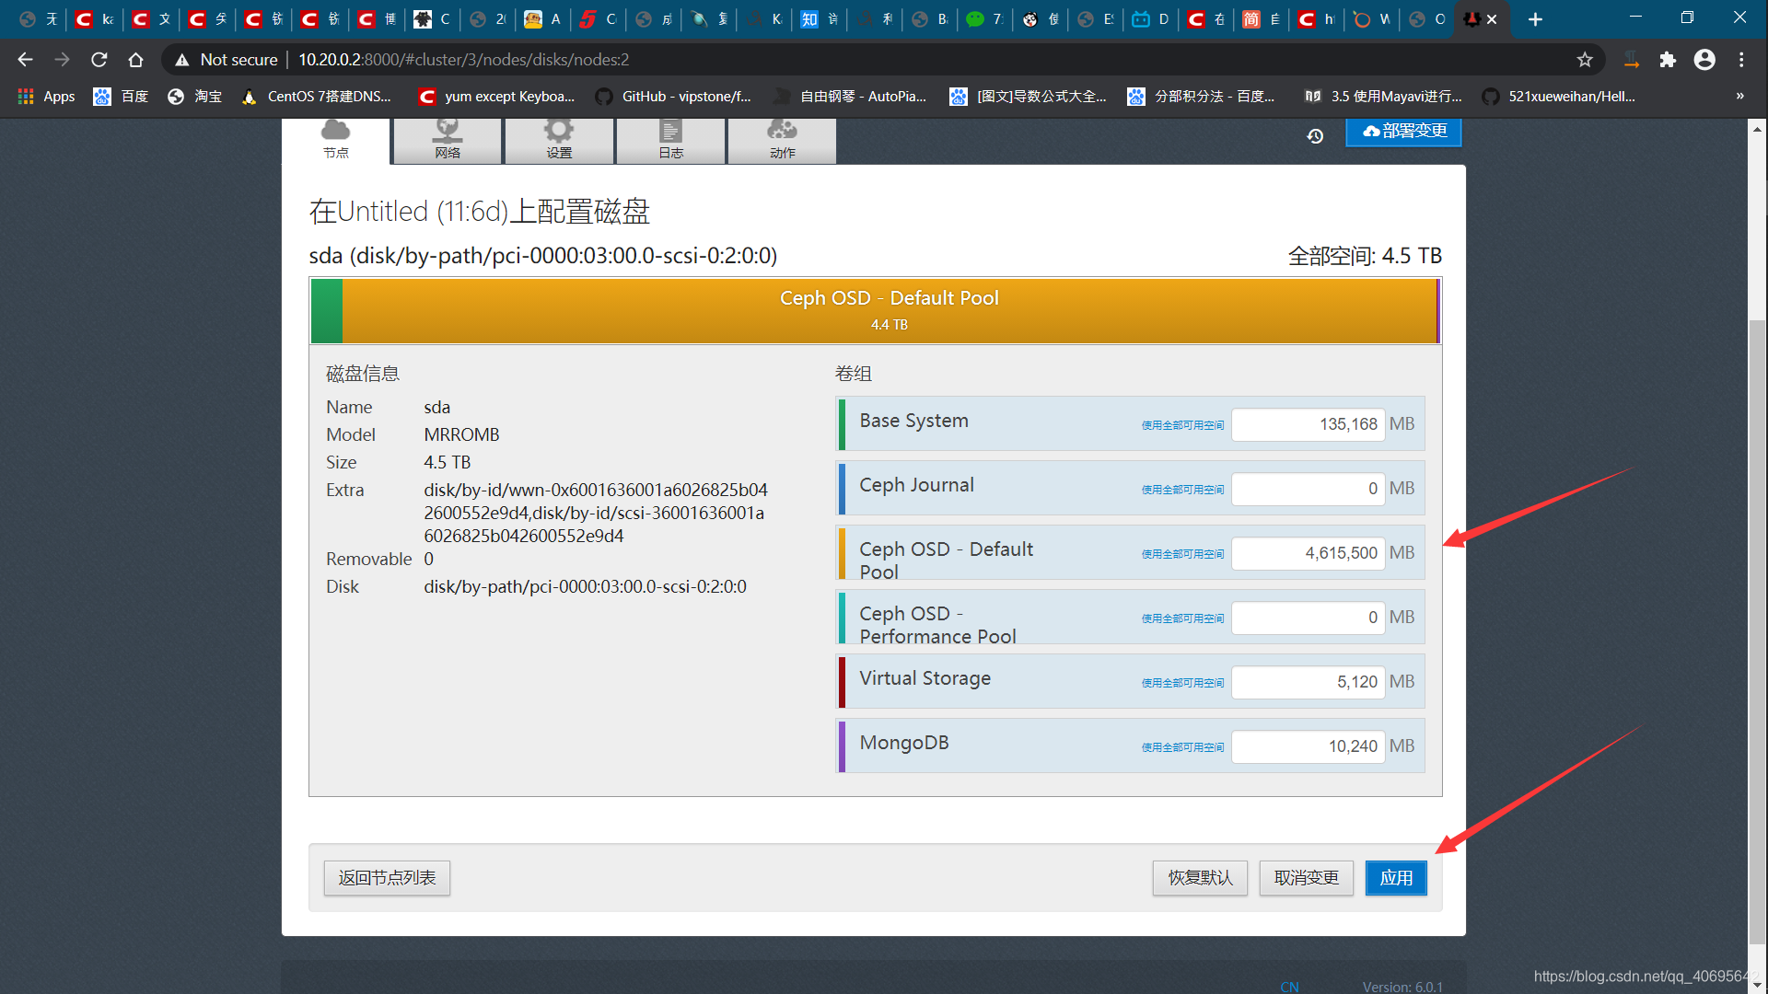Use all free space for Base System
The height and width of the screenshot is (994, 1768).
coord(1182,425)
